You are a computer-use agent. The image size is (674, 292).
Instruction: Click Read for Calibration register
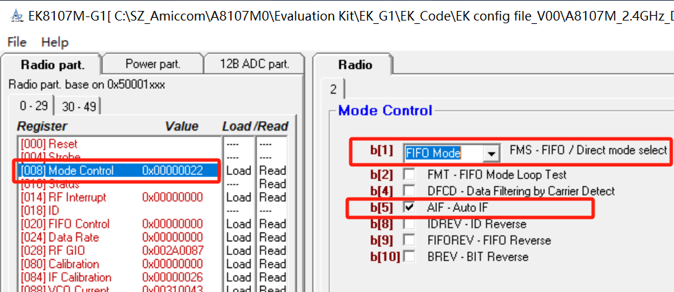point(273,264)
